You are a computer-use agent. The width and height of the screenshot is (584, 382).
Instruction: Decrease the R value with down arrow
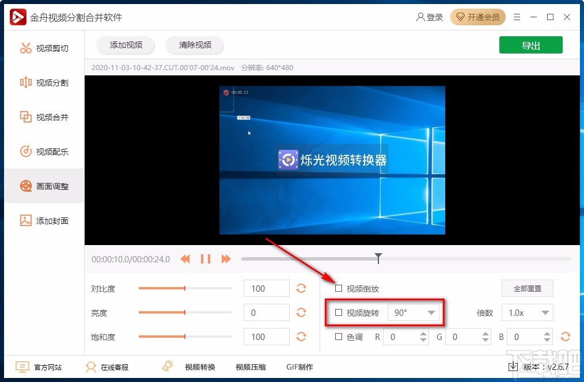coord(423,339)
